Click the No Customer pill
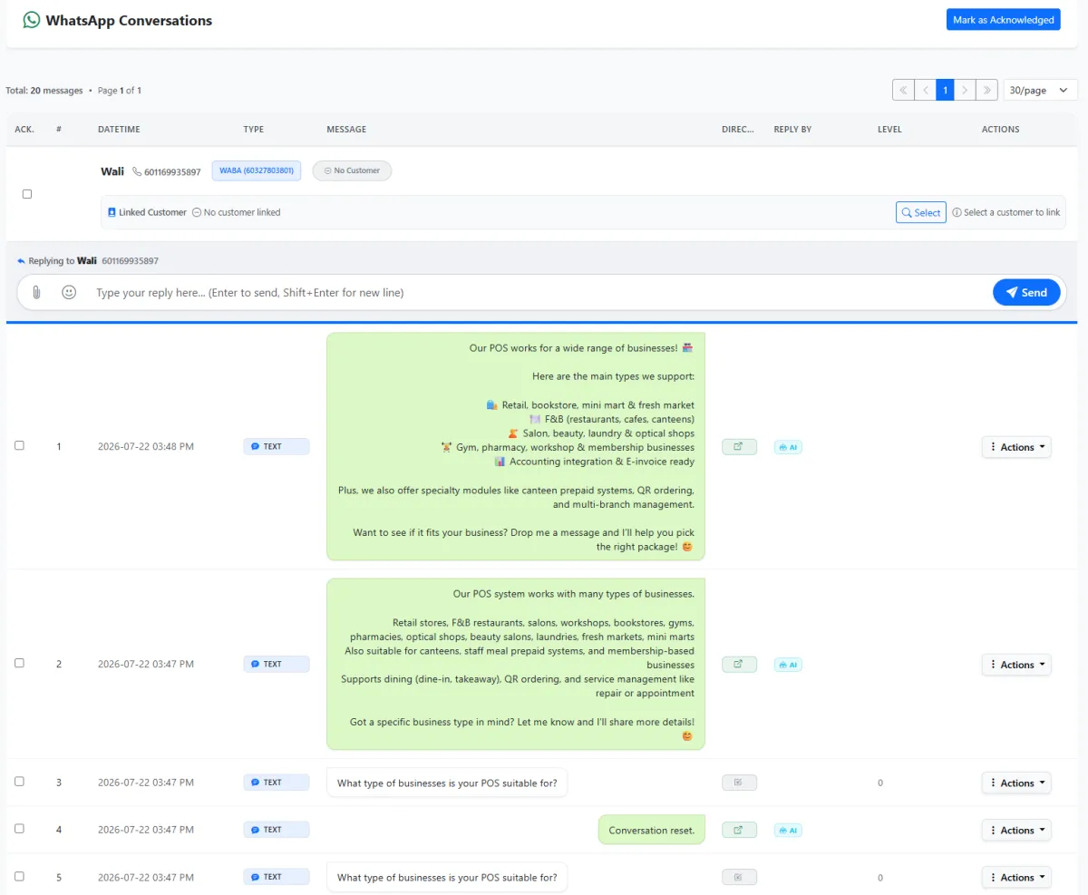This screenshot has height=895, width=1088. click(352, 170)
